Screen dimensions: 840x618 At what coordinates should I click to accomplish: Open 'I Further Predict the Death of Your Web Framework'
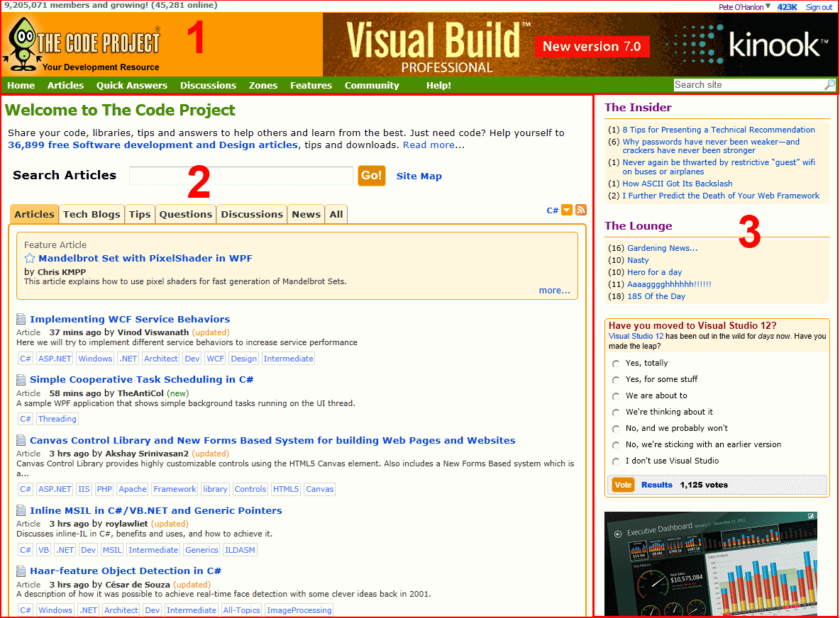(721, 196)
